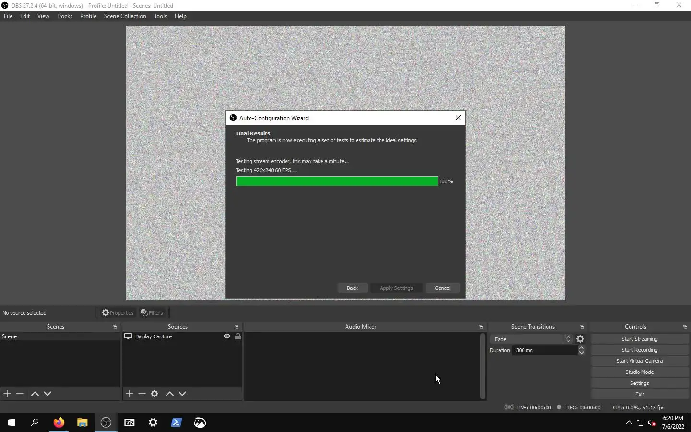
Task: Click the REC 00:00:00 status
Action: (578, 408)
